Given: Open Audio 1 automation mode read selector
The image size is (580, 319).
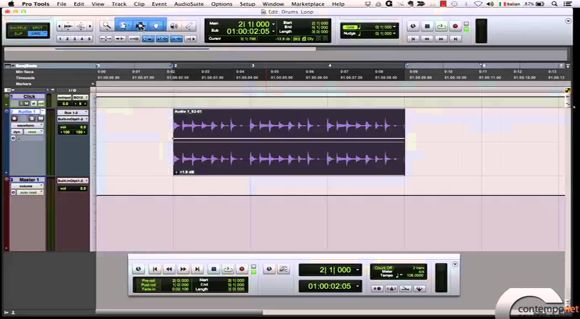Looking at the screenshot, I should (x=34, y=132).
